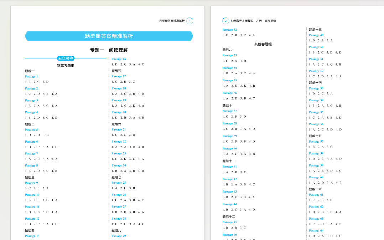Click the Passage 52 label

click(316, 71)
